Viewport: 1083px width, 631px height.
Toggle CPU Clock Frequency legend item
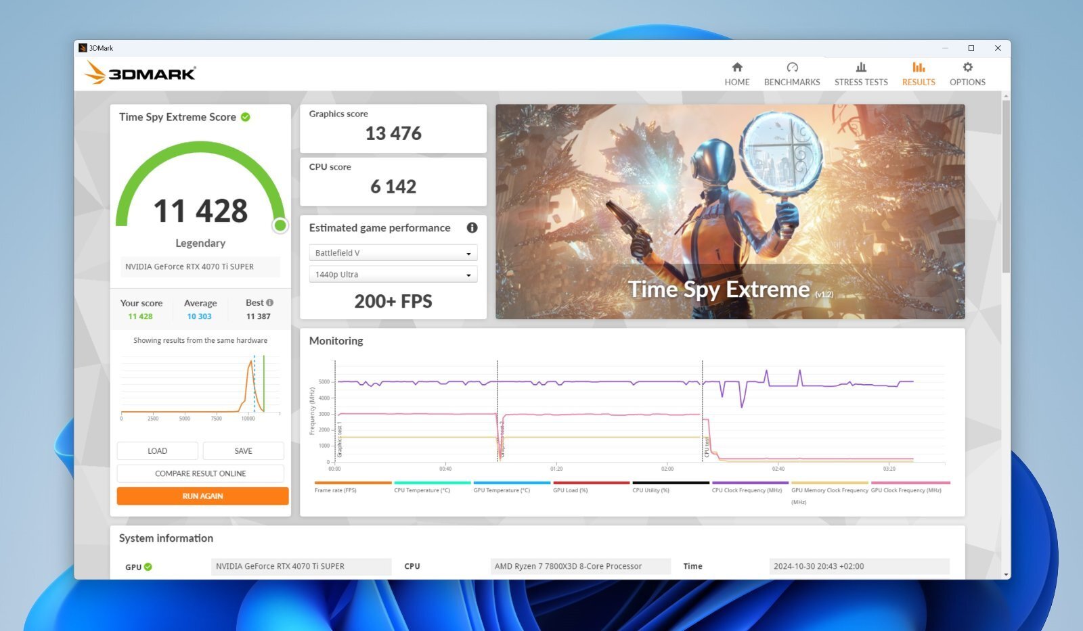click(x=750, y=487)
